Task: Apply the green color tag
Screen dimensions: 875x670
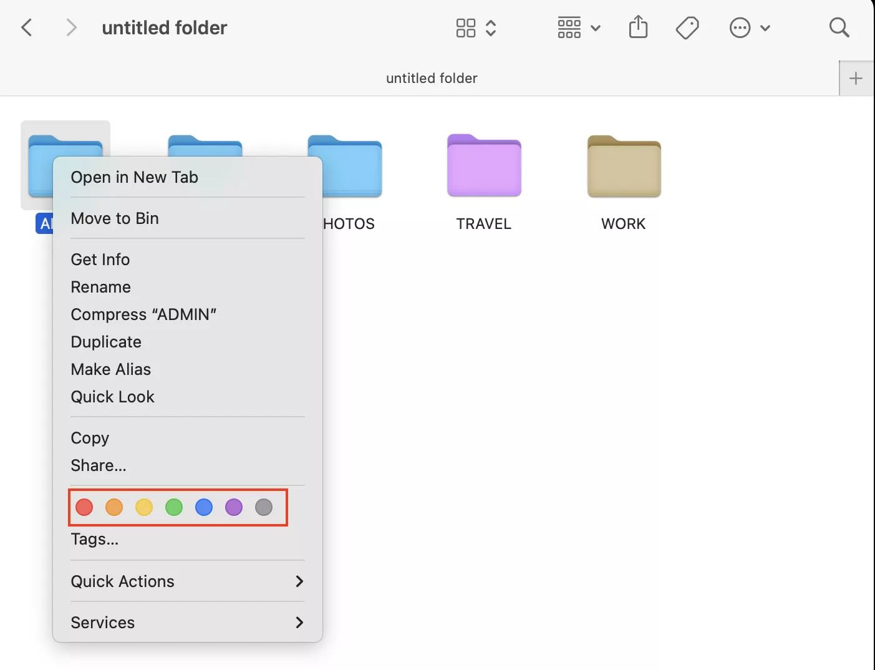Action: (x=174, y=507)
